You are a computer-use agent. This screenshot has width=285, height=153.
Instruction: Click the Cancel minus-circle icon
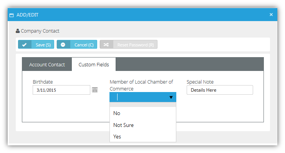tap(63, 44)
